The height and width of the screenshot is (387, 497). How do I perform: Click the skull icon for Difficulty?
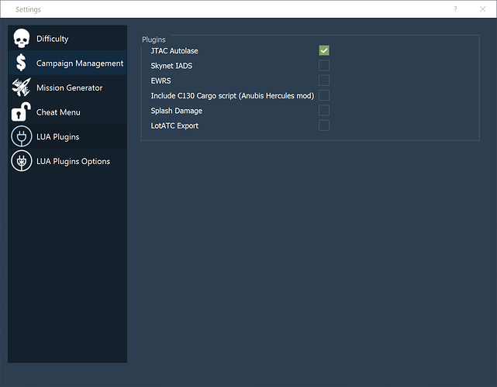tap(22, 39)
